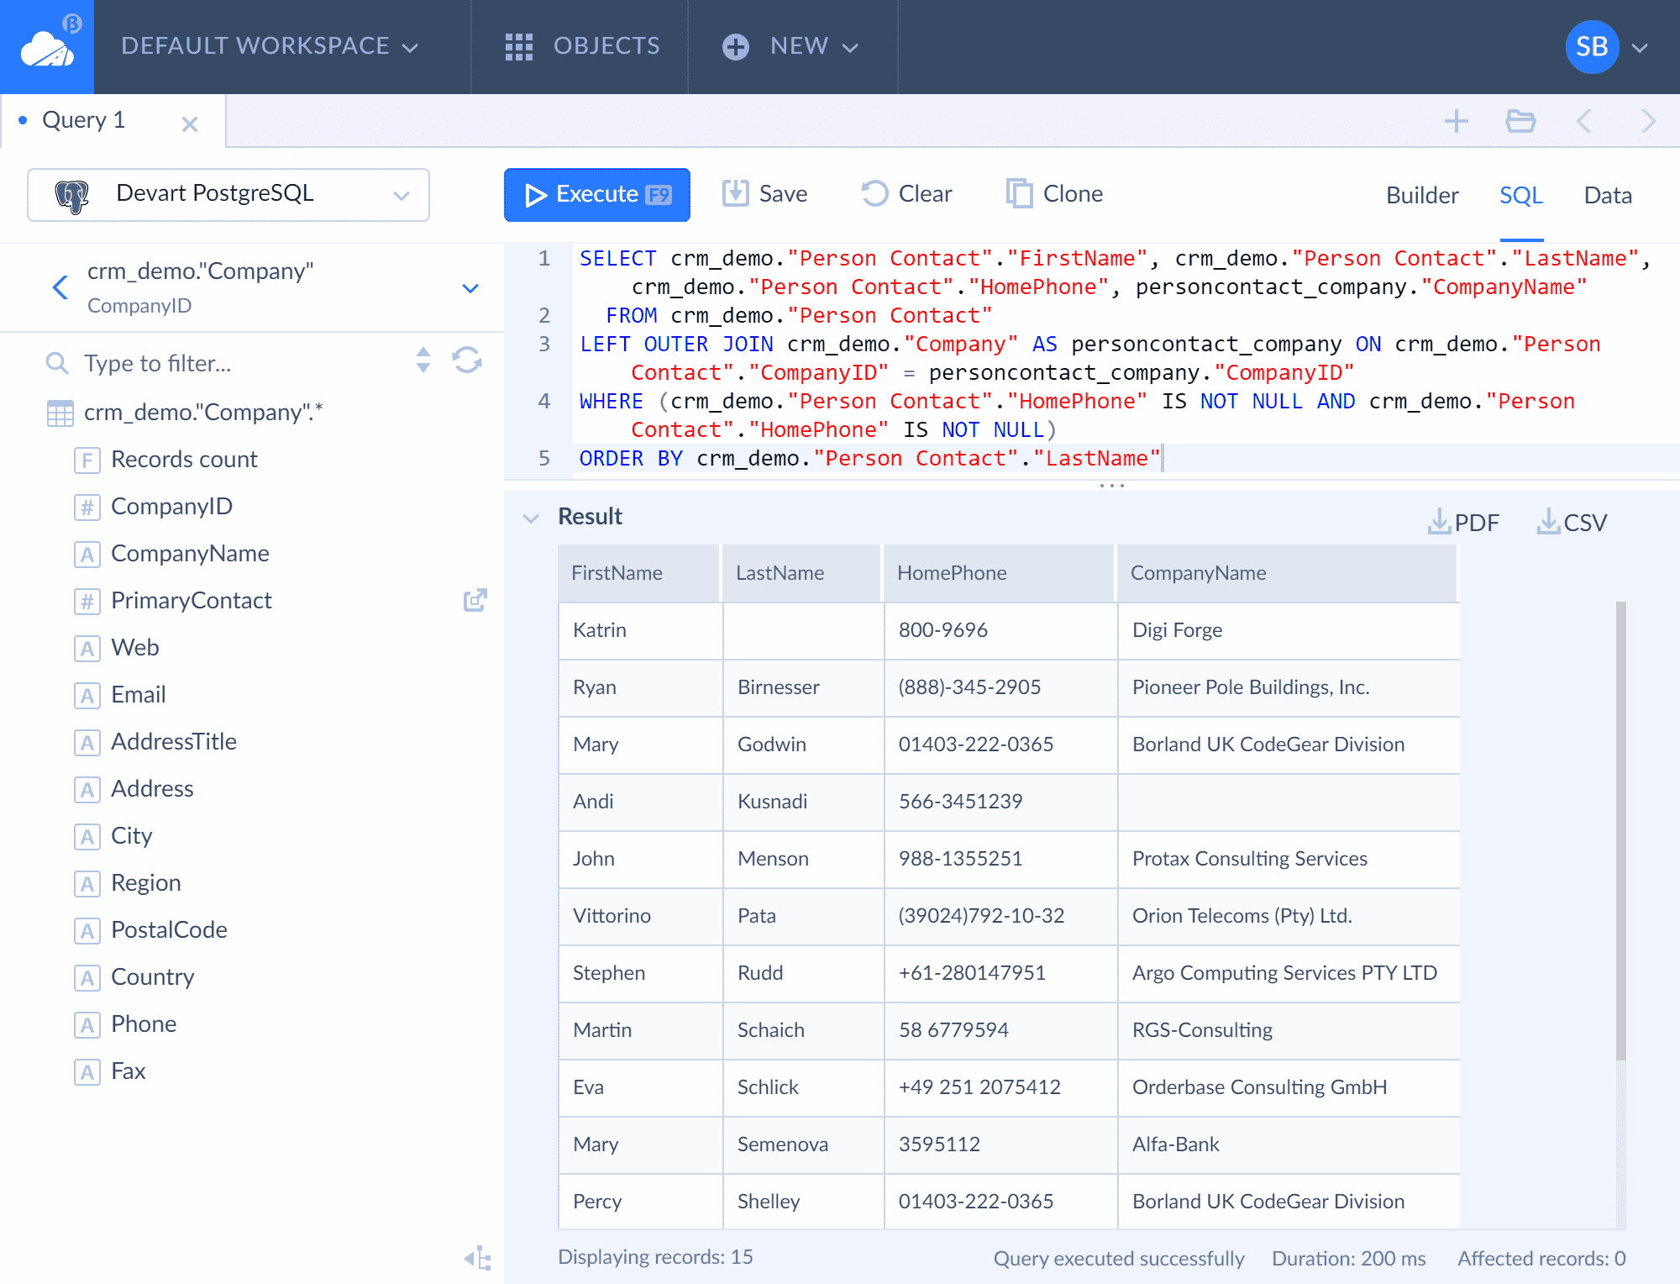Open the New menu
Screen dimensions: 1680x1284
pos(790,46)
